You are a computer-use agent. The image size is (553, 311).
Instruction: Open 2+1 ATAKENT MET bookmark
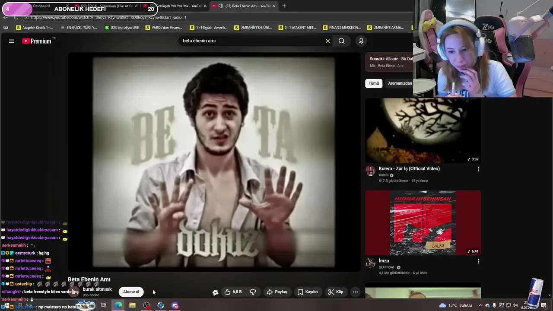[297, 28]
